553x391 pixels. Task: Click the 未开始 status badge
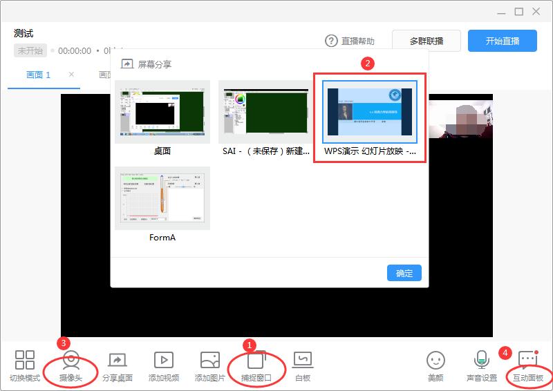30,50
